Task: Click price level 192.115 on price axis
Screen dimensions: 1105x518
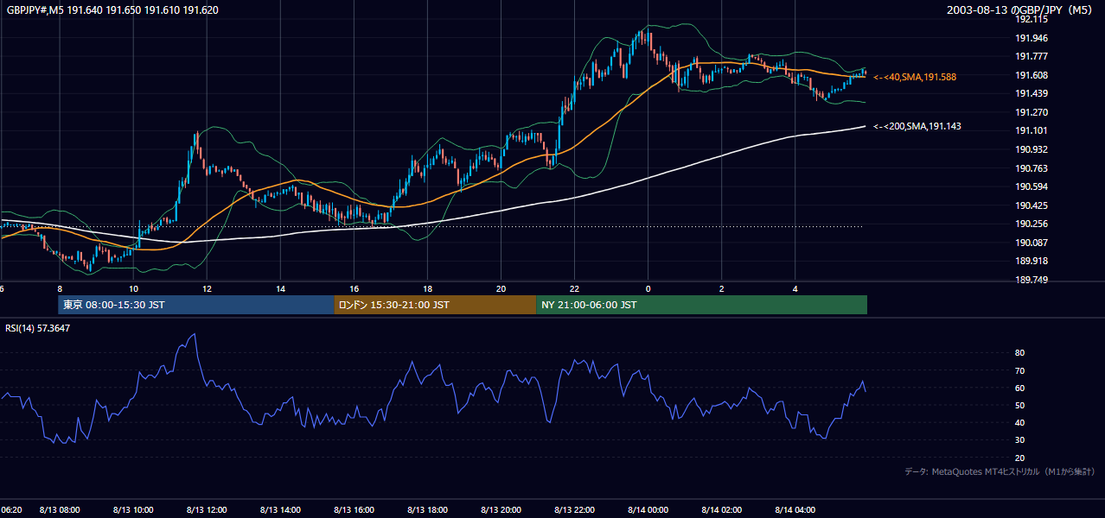Action: coord(1032,19)
